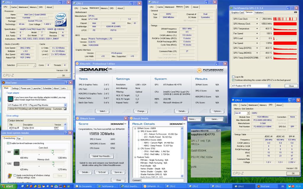The image size is (303, 189).
Task: Click the Customize icon button in RivaTuner
Action: coord(65,109)
